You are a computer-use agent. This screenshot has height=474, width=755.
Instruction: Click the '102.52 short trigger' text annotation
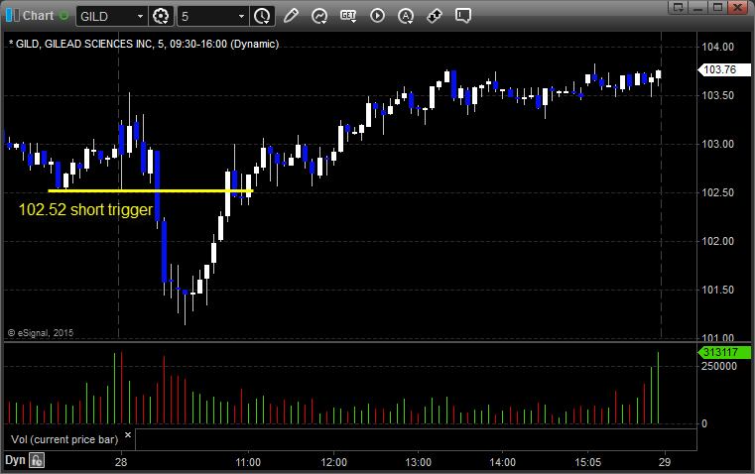click(x=85, y=210)
